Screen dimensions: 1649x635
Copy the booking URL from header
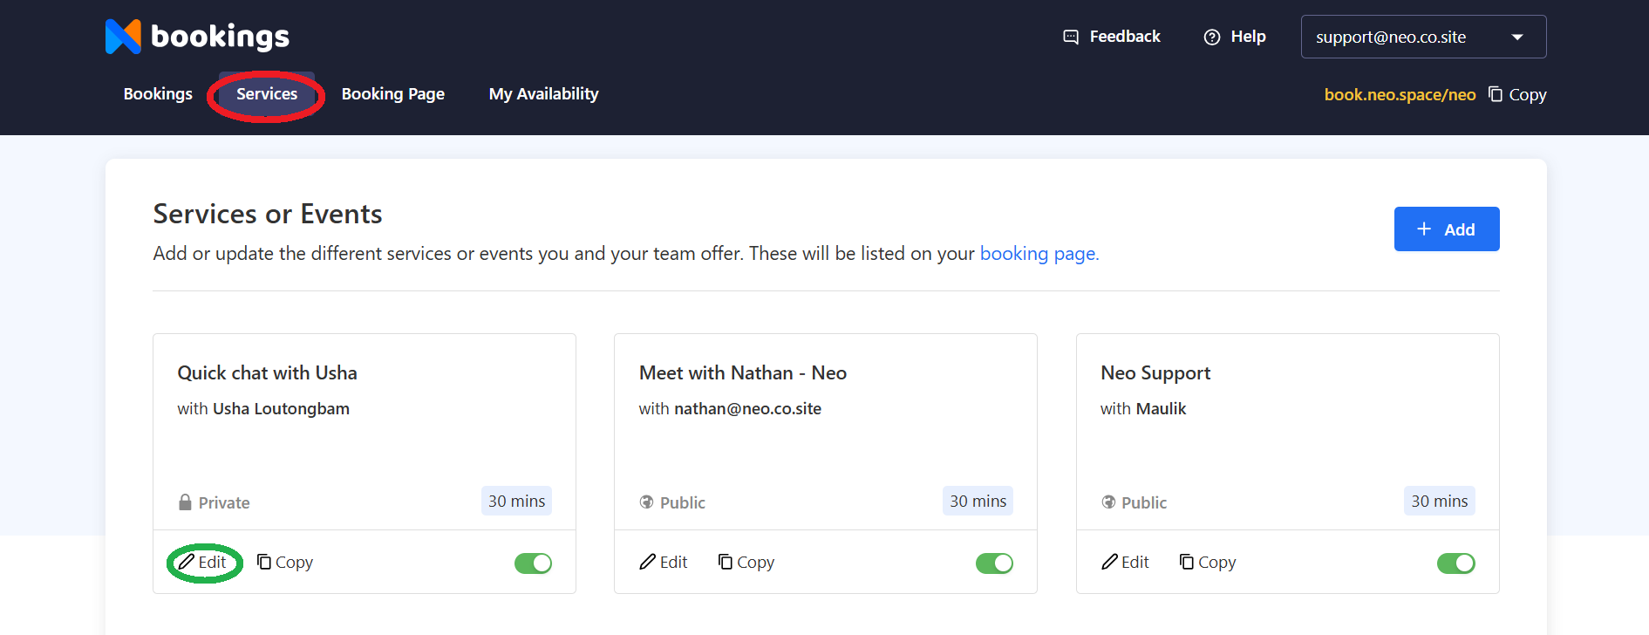[1517, 94]
